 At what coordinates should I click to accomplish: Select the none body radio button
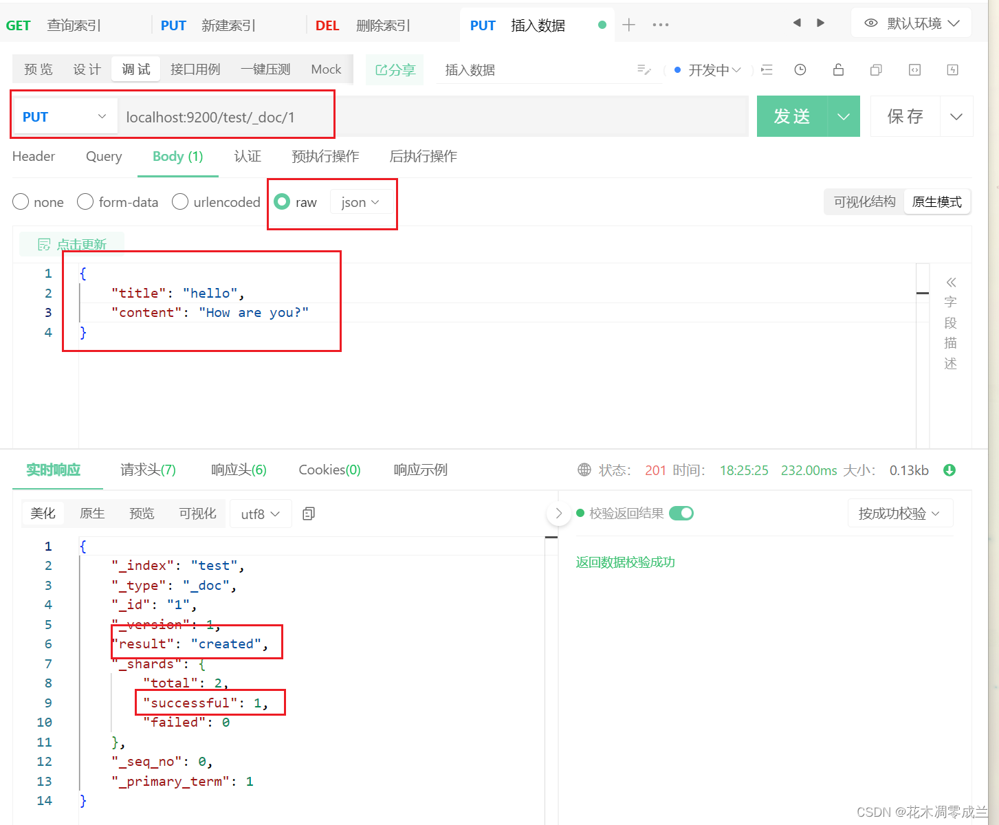[x=21, y=201]
